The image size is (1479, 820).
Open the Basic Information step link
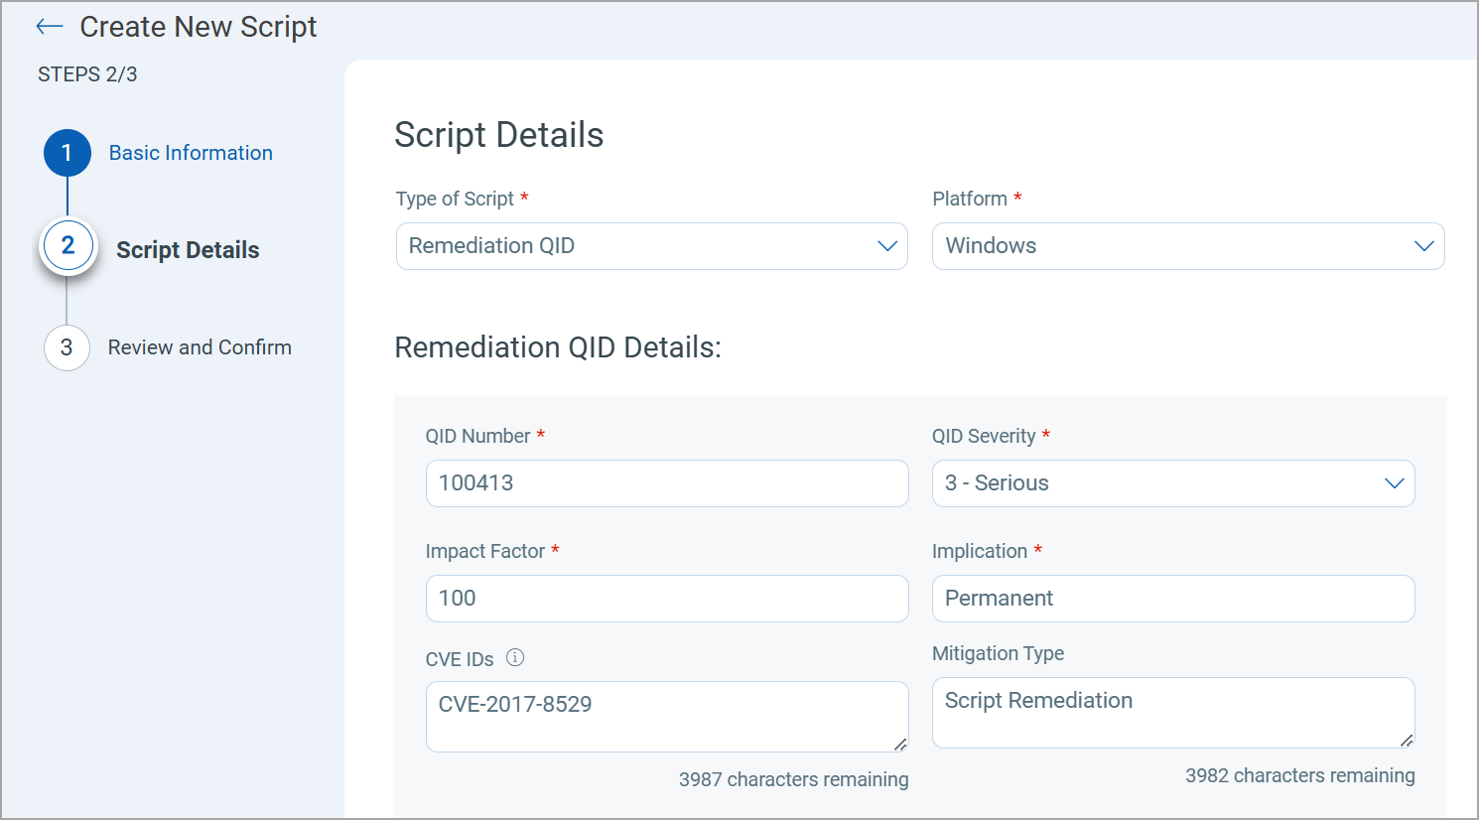(x=191, y=153)
